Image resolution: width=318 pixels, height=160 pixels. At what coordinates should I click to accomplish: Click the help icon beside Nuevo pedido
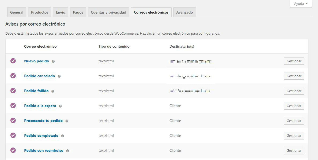[x=53, y=61]
